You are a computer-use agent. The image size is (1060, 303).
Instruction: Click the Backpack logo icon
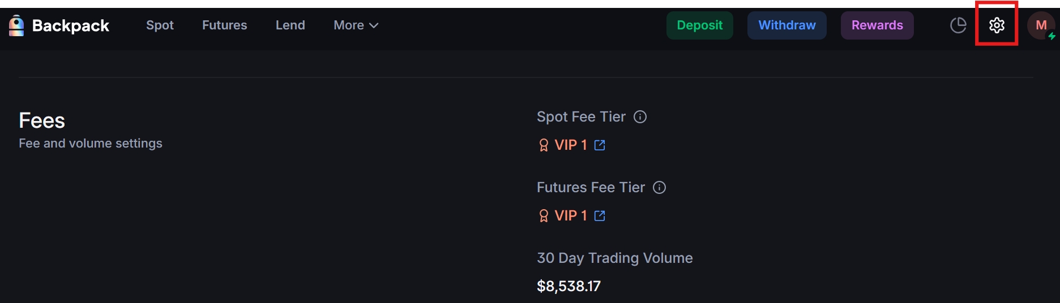(x=16, y=25)
